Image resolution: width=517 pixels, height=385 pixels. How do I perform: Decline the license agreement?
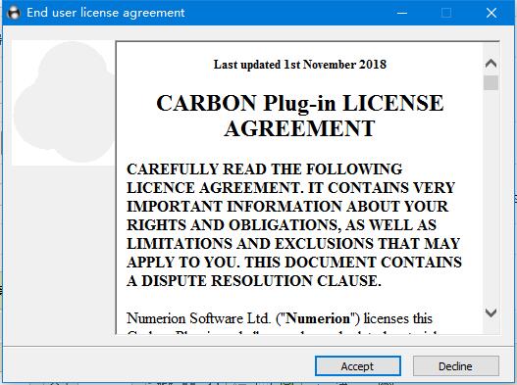point(455,366)
